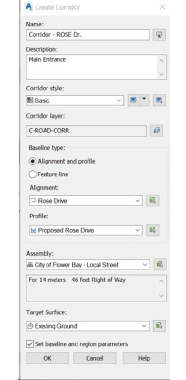The image size is (186, 380).
Task: Click the name template icon beside Name field
Action: [159, 34]
